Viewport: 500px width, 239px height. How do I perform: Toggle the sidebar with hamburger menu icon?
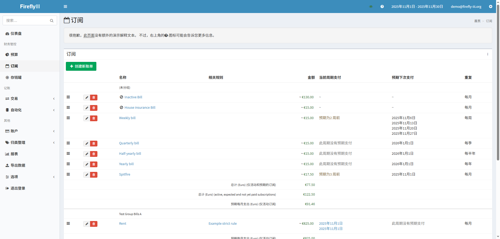pyautogui.click(x=65, y=7)
